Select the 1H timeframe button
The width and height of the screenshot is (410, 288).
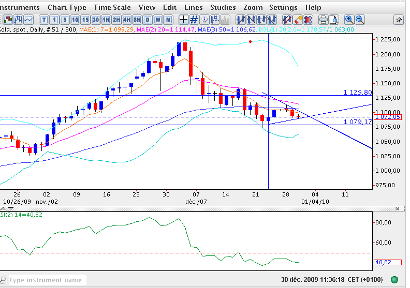point(106,20)
